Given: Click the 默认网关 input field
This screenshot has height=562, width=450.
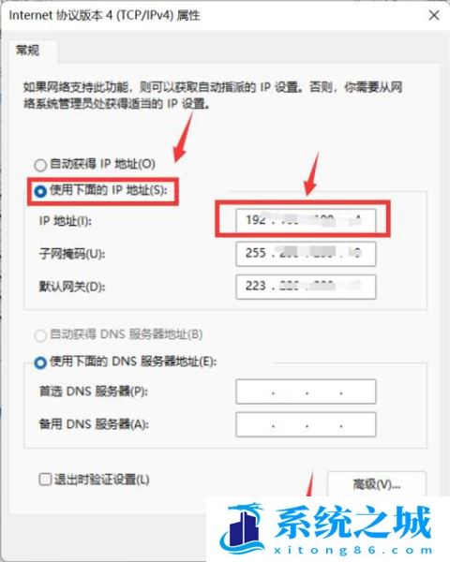Looking at the screenshot, I should (306, 287).
